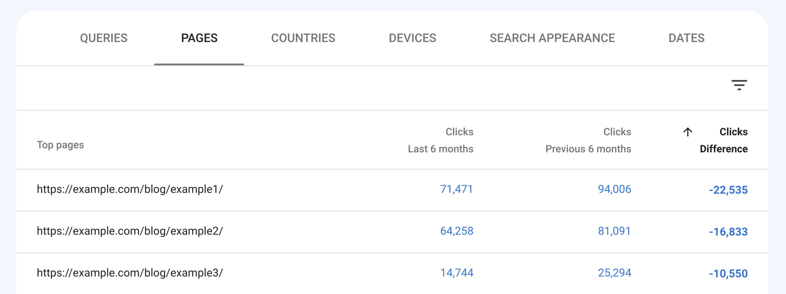Click the Top pages column header
The width and height of the screenshot is (786, 294).
point(60,145)
